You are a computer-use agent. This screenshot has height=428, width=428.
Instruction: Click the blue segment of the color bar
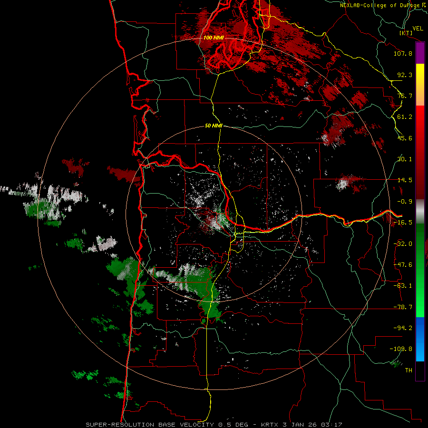pos(420,339)
